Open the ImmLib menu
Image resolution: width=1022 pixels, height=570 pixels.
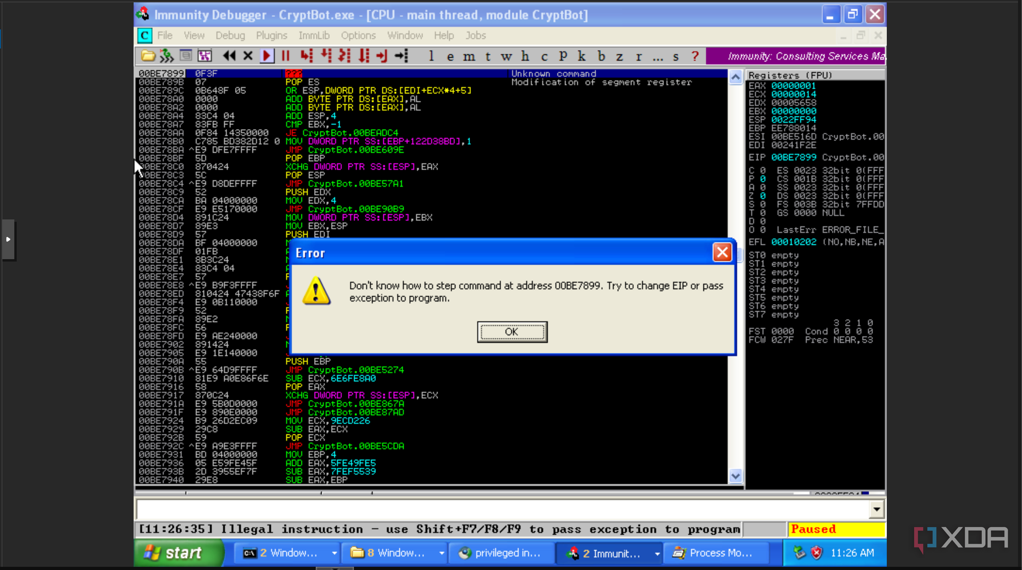(x=314, y=35)
